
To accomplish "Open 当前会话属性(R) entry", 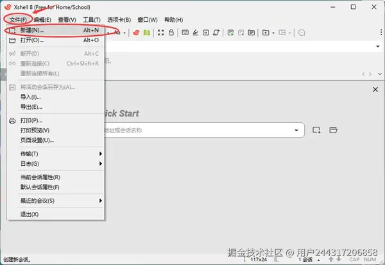I will click(56, 177).
